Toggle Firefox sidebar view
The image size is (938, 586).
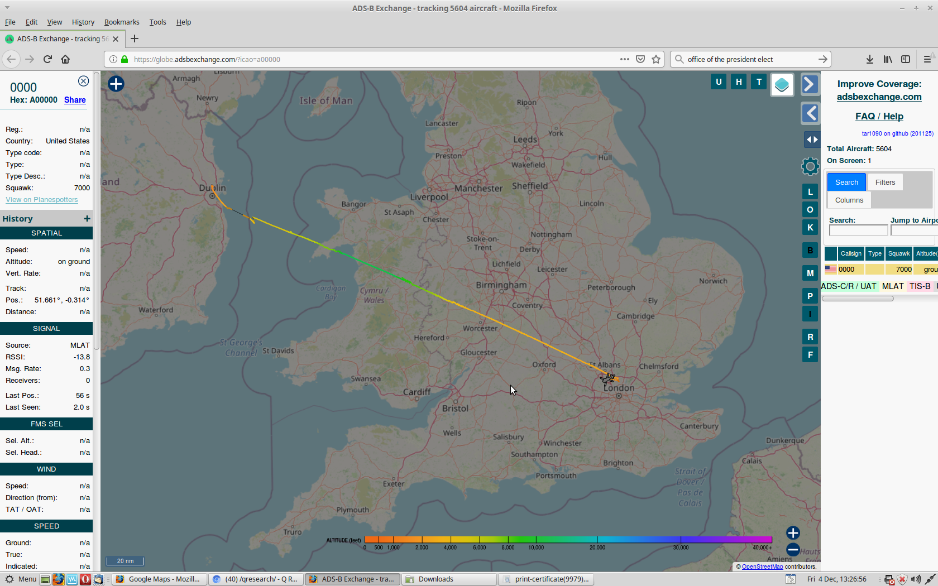pos(906,59)
